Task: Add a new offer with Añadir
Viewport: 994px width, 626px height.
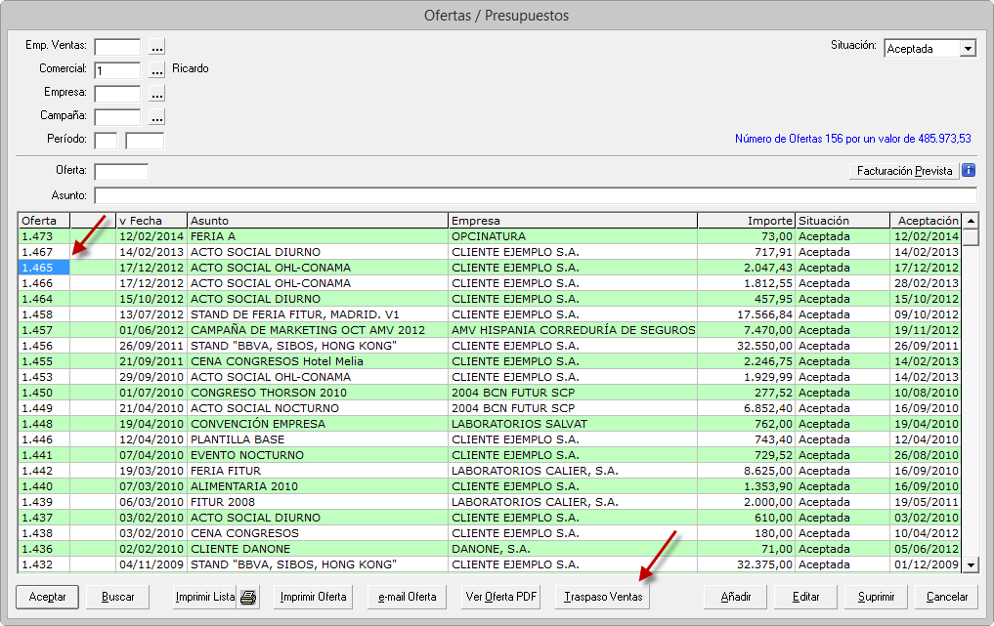Action: click(736, 597)
